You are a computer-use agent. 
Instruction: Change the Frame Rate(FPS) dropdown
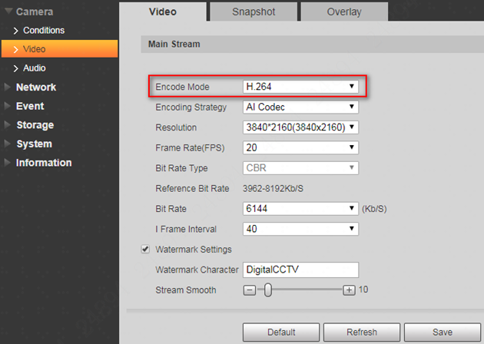click(x=300, y=147)
